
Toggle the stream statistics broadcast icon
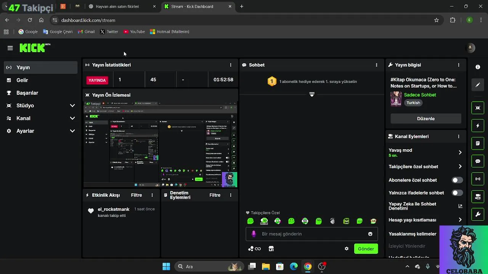click(x=478, y=179)
